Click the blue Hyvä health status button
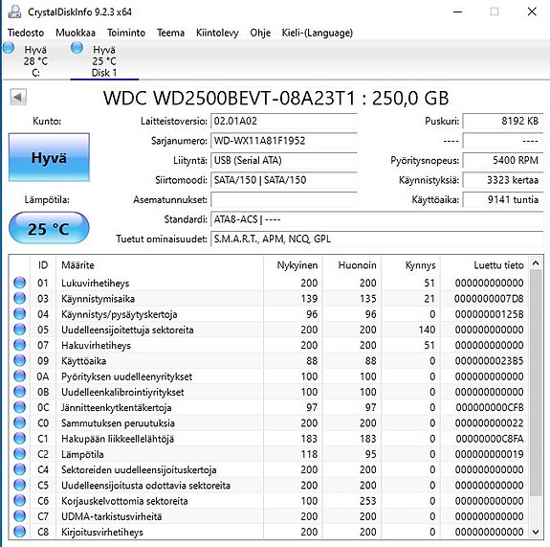The height and width of the screenshot is (547, 550). 49,157
